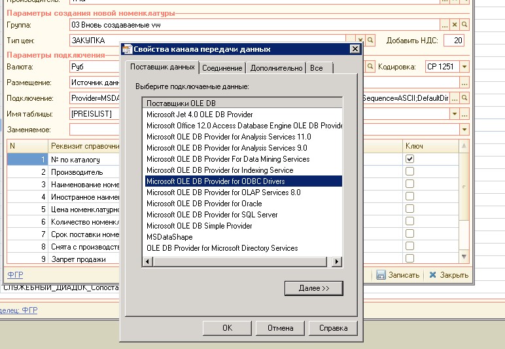Select Microsoft Jet 4.0 OLE DB Provider

point(243,115)
